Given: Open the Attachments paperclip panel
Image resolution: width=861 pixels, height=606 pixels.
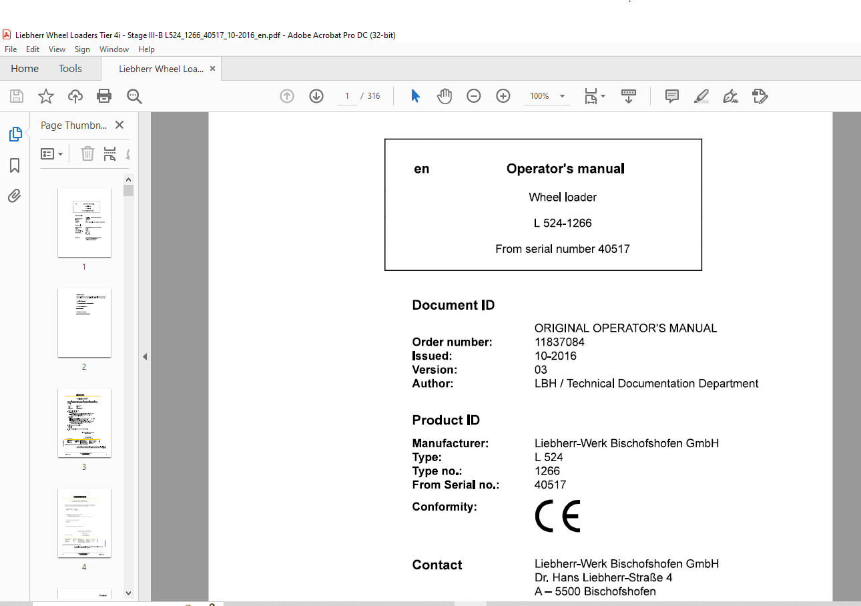Looking at the screenshot, I should click(x=15, y=196).
